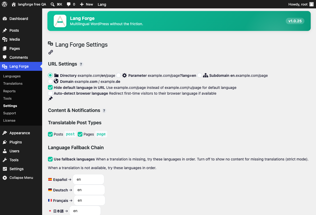Click the Plugins plug icon
This screenshot has height=215, width=316.
click(x=5, y=142)
